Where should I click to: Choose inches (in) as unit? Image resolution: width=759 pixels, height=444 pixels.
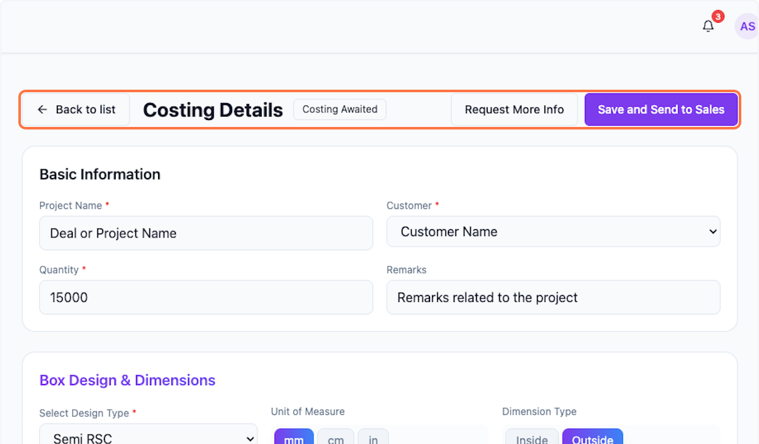point(373,438)
